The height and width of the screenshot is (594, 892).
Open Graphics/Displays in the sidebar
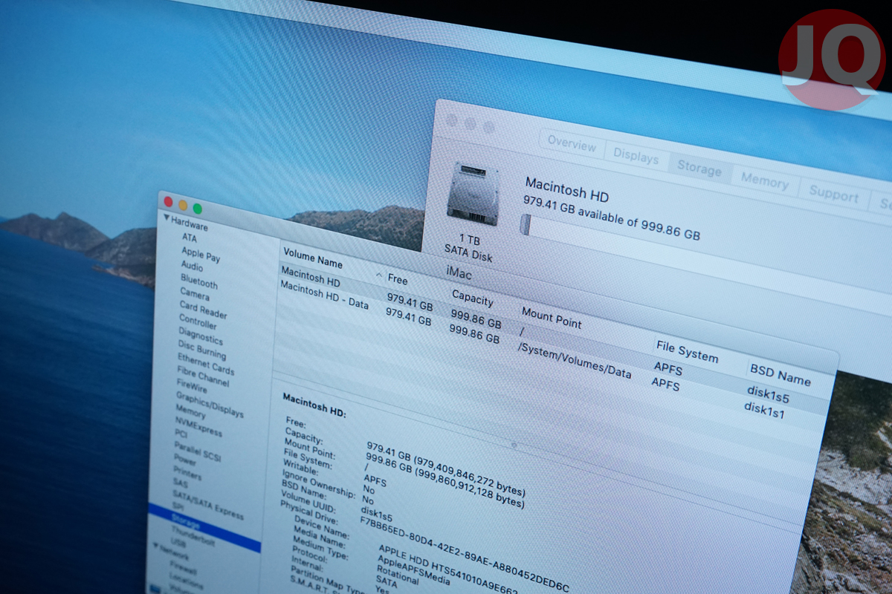[209, 406]
